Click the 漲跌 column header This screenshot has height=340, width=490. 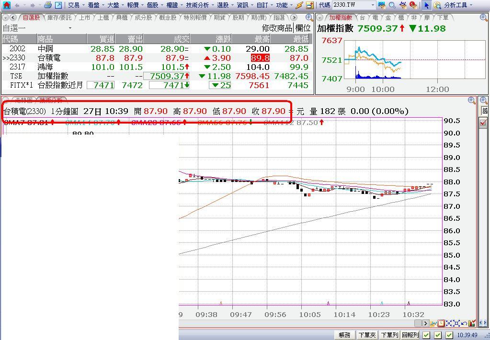(x=211, y=39)
